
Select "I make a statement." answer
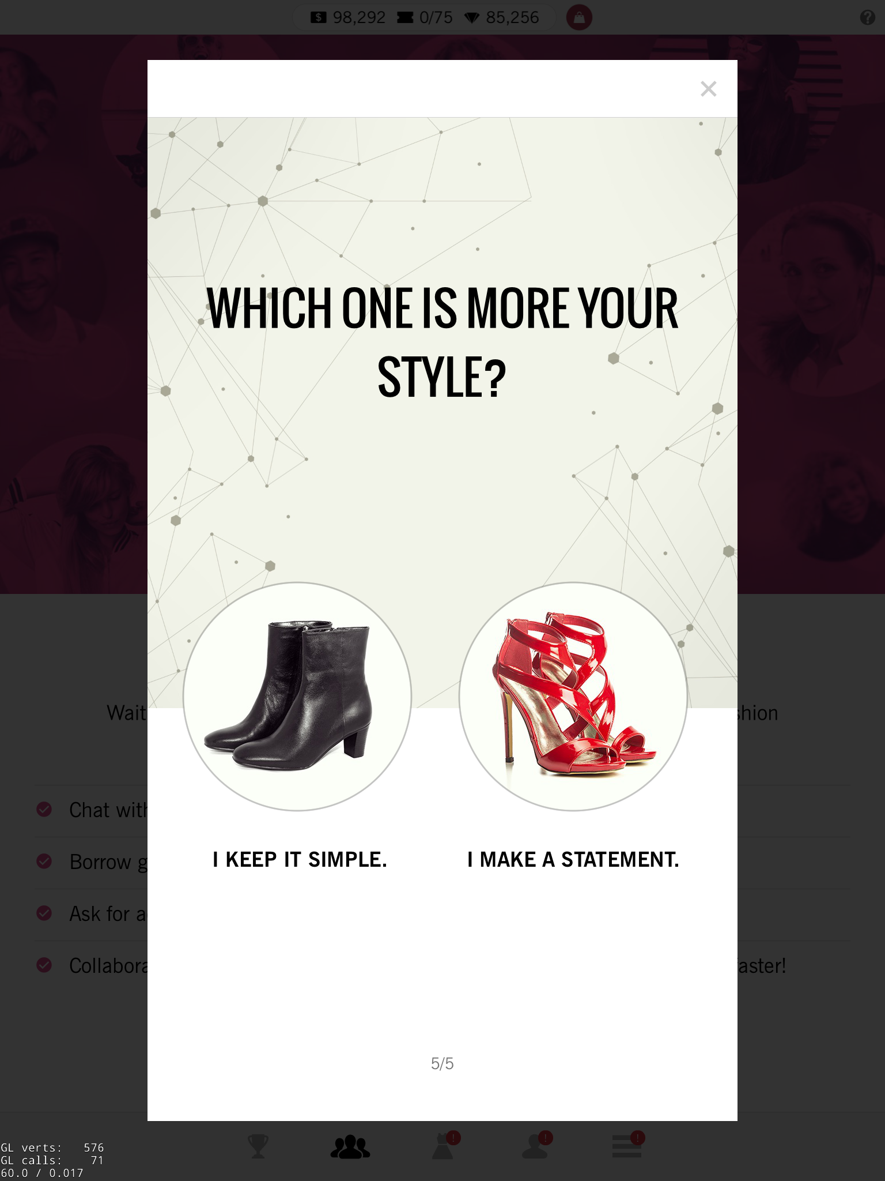coord(573,859)
